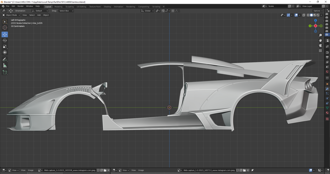This screenshot has width=330, height=174.
Task: Click the 3D Cursor tool
Action: (x=5, y=28)
